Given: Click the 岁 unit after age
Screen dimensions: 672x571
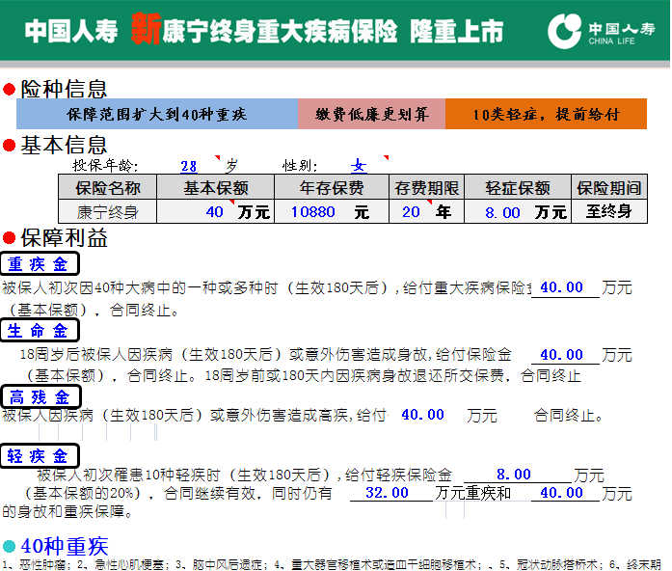Looking at the screenshot, I should pos(231,166).
